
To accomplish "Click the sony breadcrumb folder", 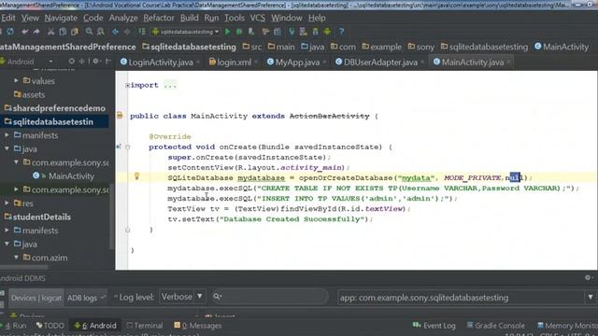I will click(x=421, y=47).
